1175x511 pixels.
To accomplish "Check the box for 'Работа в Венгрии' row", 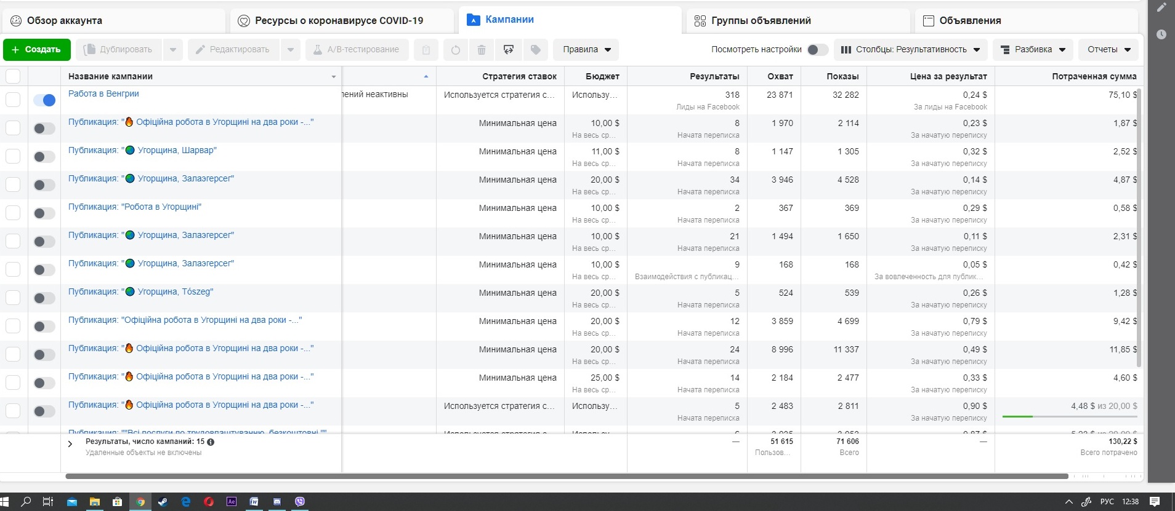I will coord(13,100).
